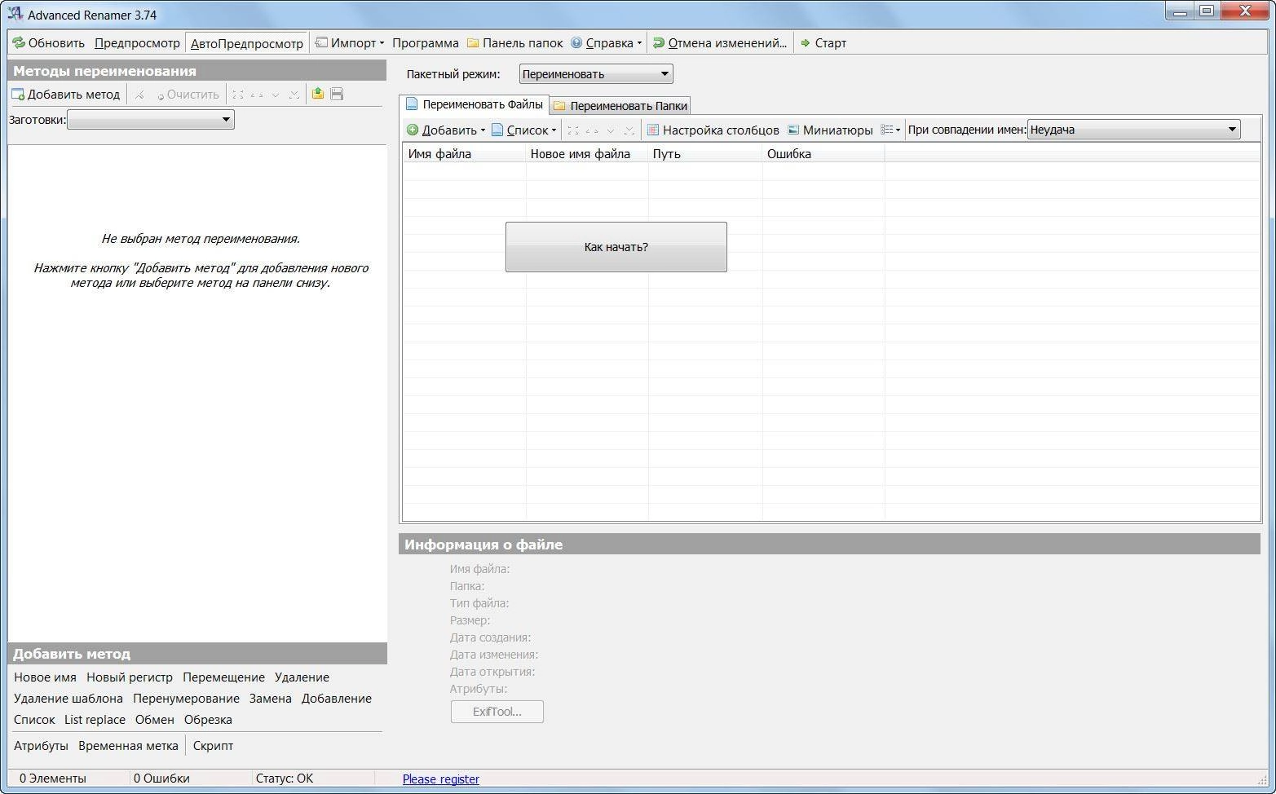Click move-down chevron in file list toolbar
The width and height of the screenshot is (1276, 794).
[611, 130]
